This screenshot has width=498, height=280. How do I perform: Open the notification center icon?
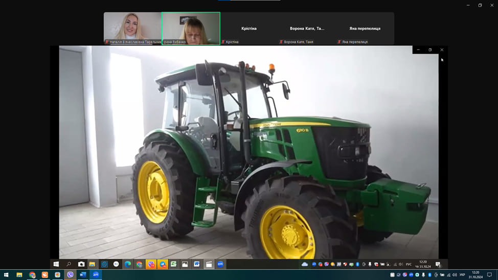[489, 275]
